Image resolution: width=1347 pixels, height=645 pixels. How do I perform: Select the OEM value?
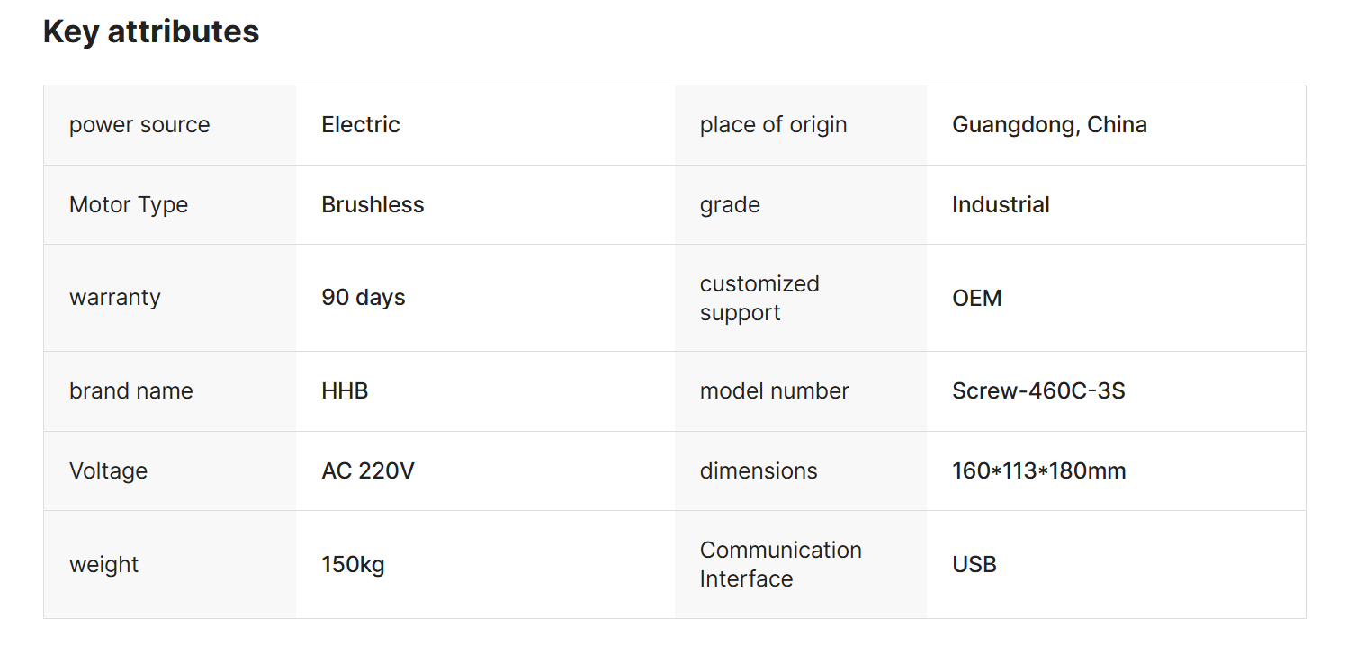(x=976, y=298)
